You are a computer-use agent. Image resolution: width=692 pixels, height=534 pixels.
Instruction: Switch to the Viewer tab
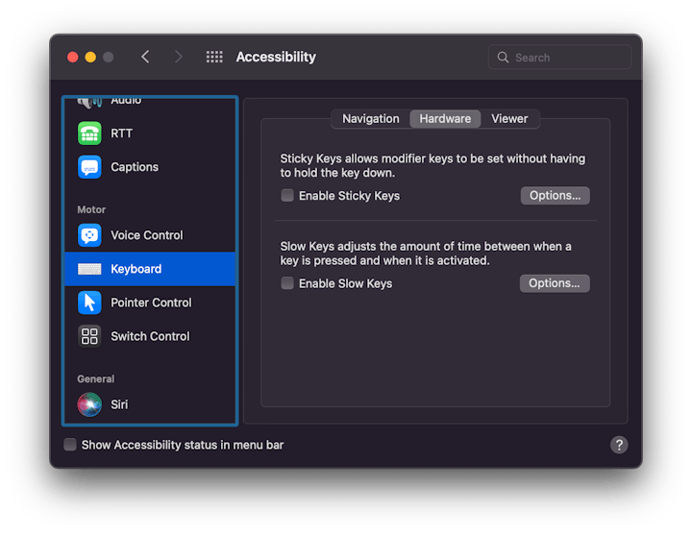509,119
